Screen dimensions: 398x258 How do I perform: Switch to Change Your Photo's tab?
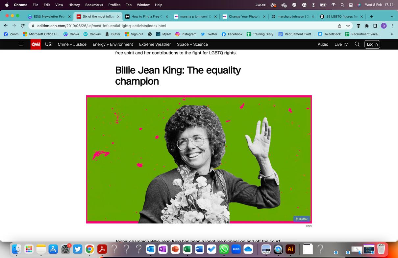coord(244,16)
